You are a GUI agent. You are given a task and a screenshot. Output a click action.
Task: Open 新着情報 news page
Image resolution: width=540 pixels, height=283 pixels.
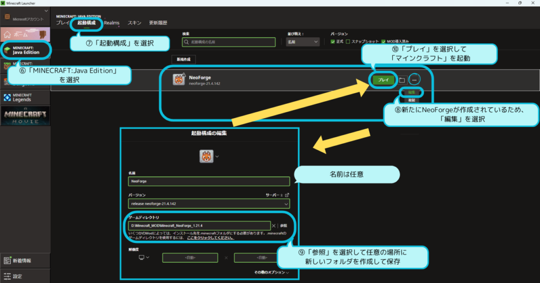click(25, 261)
